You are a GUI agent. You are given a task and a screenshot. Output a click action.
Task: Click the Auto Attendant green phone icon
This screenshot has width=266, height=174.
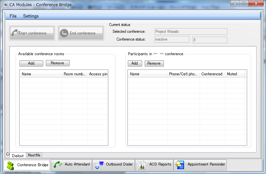pyautogui.click(x=58, y=165)
